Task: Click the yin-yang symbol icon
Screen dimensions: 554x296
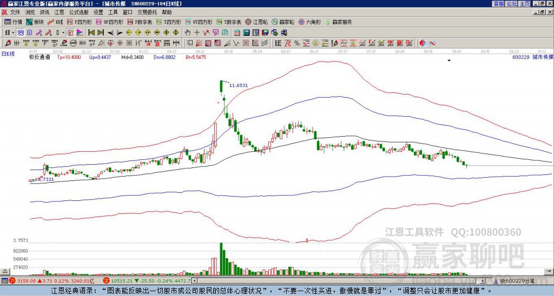Action: click(x=423, y=43)
